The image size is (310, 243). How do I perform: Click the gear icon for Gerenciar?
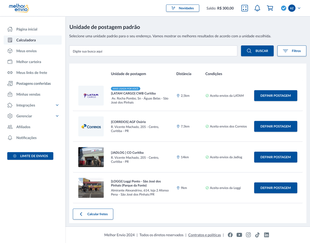click(x=10, y=116)
